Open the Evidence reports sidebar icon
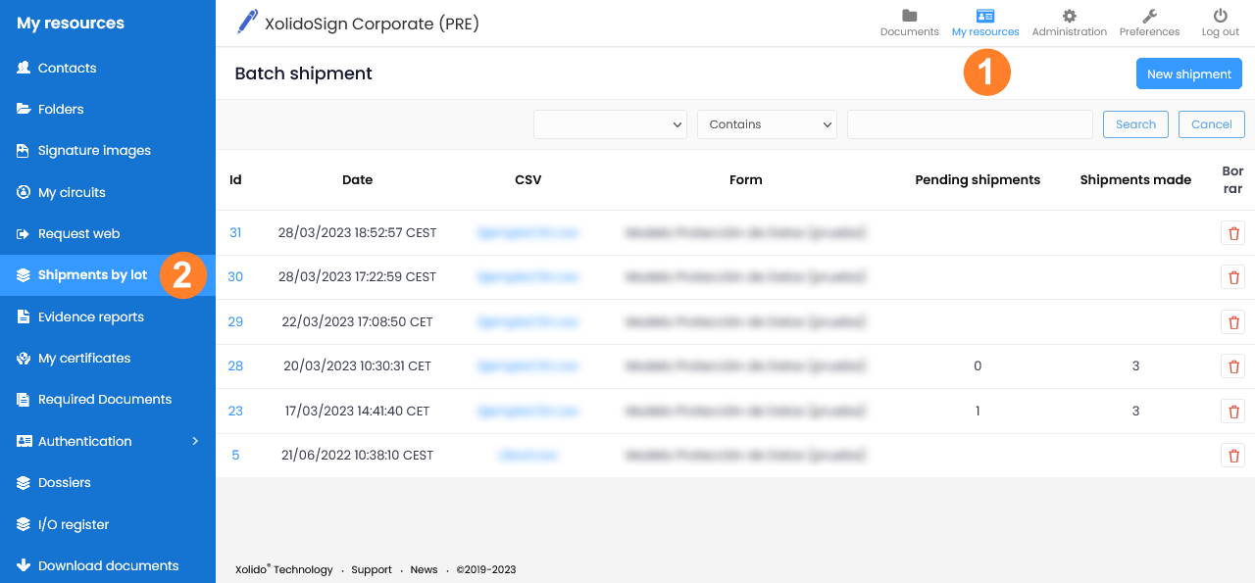Viewport: 1255px width, 583px height. pos(24,316)
